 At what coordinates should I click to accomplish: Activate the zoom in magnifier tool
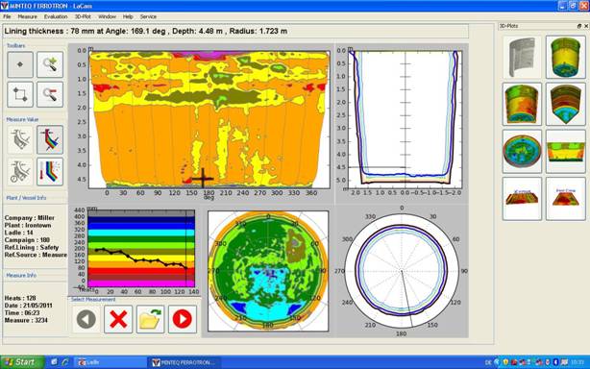point(50,64)
